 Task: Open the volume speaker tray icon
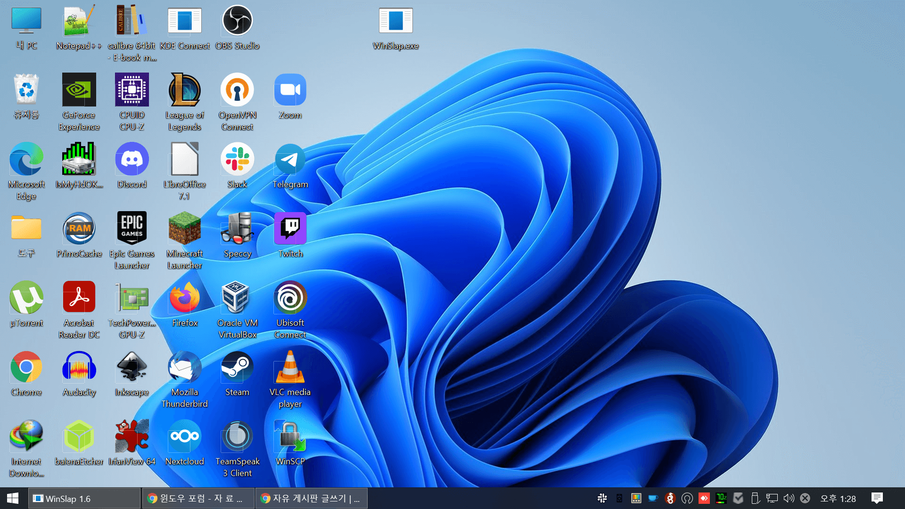click(789, 498)
